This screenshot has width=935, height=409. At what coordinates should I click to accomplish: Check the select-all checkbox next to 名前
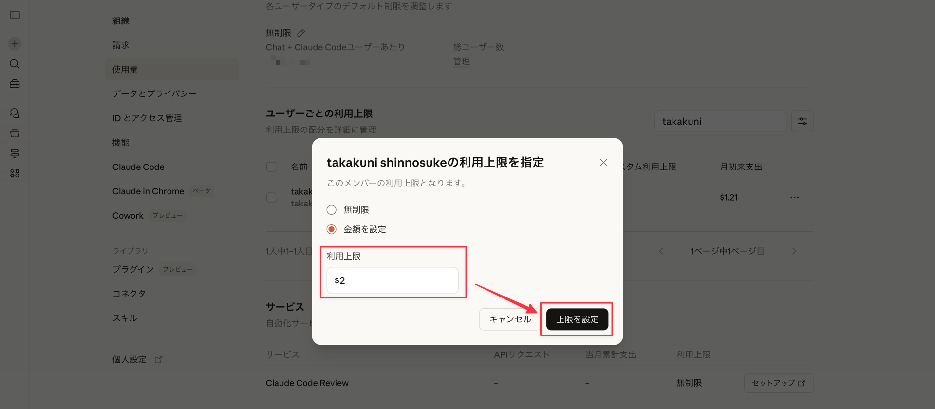[x=271, y=167]
